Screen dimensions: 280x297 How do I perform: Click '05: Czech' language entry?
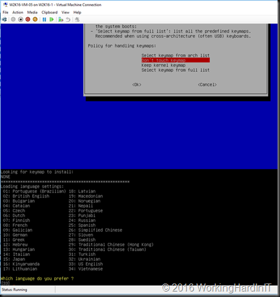click(14, 210)
